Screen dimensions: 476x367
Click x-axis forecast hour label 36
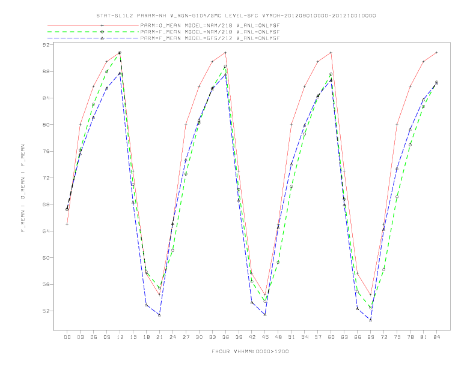coord(225,337)
